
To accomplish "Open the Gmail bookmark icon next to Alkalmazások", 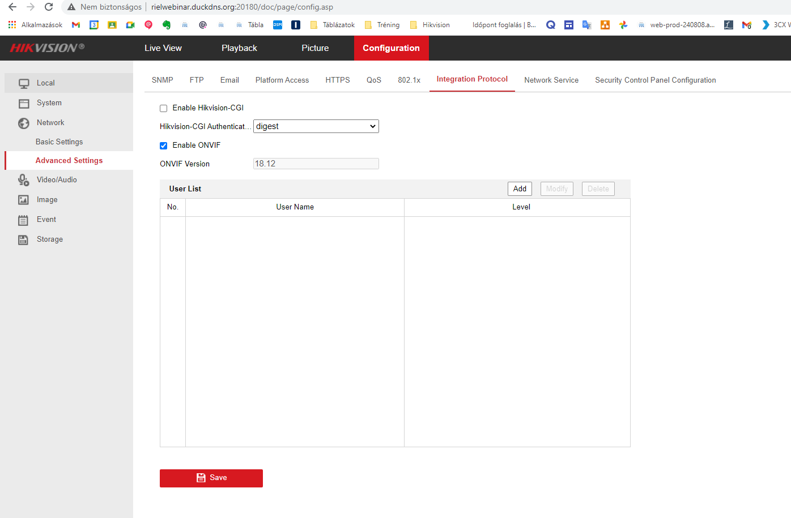I will coord(76,25).
